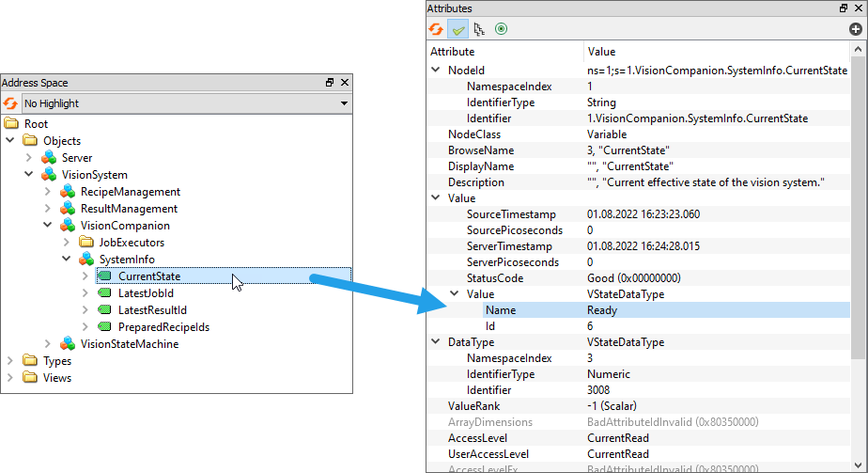Screen dimensions: 868x473
Task: Click the tree-structure icon in Attributes toolbar
Action: (478, 29)
